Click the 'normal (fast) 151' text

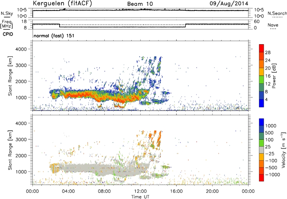point(54,36)
